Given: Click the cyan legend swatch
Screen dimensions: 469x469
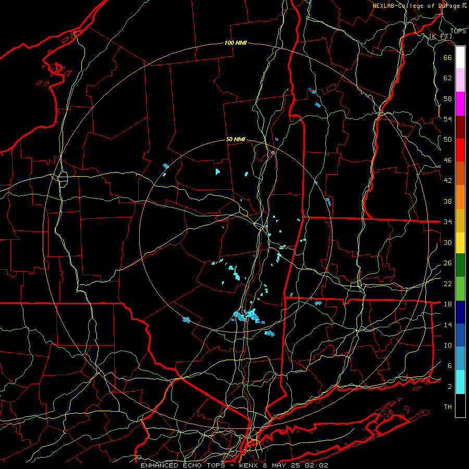Looking at the screenshot, I should (460, 382).
